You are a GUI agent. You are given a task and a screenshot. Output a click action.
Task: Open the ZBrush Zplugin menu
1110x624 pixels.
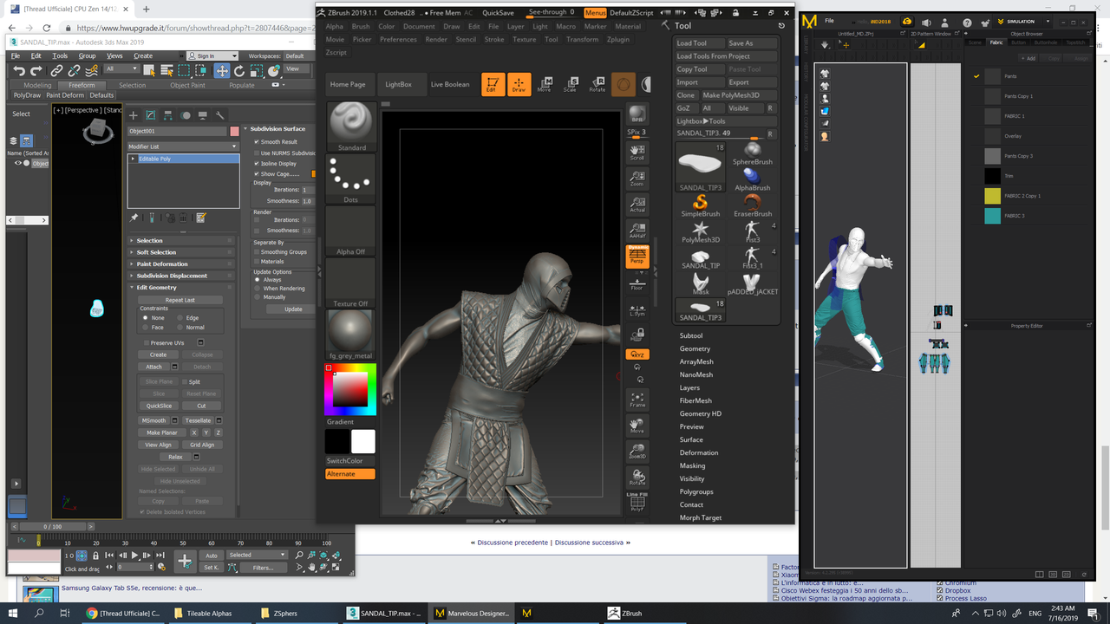(618, 39)
